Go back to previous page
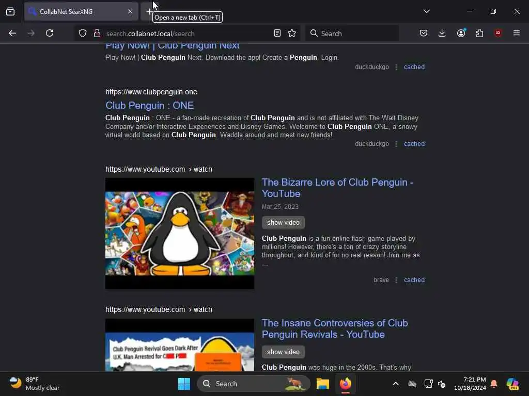Image resolution: width=529 pixels, height=396 pixels. 12,33
